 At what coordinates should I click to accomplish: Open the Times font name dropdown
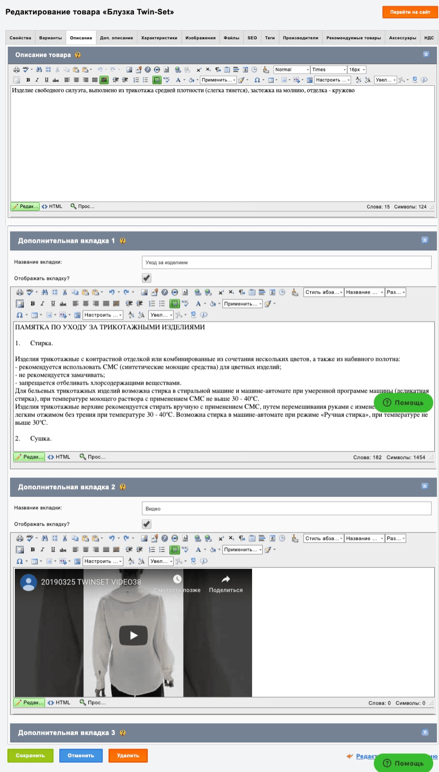pos(328,69)
